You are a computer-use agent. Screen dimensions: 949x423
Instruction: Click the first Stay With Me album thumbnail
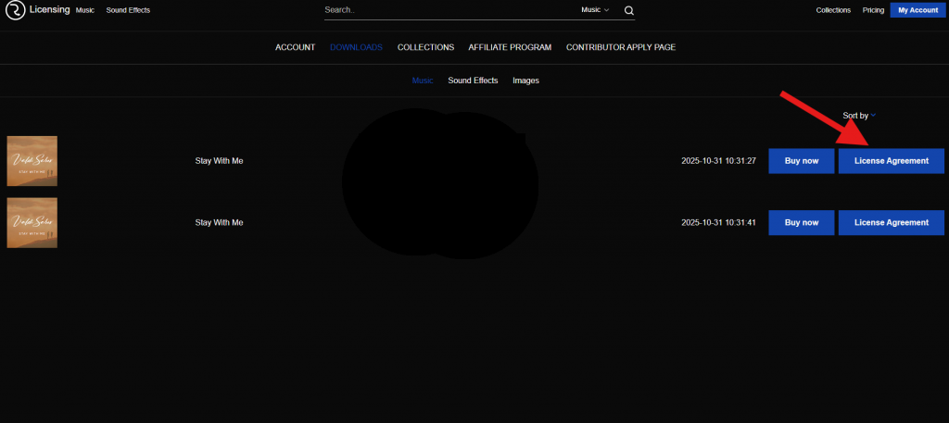click(x=32, y=161)
